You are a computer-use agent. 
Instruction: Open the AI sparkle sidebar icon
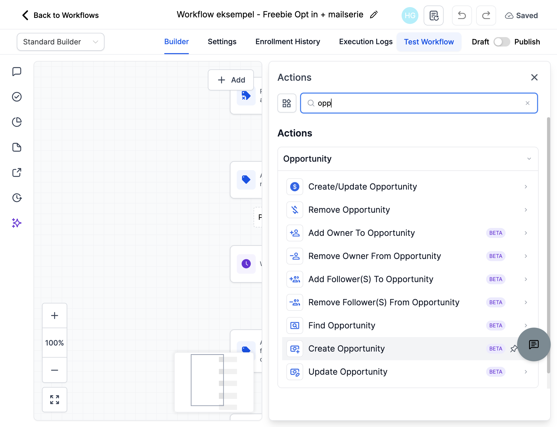pyautogui.click(x=17, y=223)
